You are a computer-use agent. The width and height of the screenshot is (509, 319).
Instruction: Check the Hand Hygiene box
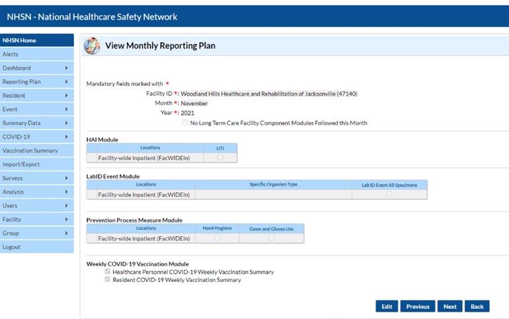pyautogui.click(x=217, y=238)
